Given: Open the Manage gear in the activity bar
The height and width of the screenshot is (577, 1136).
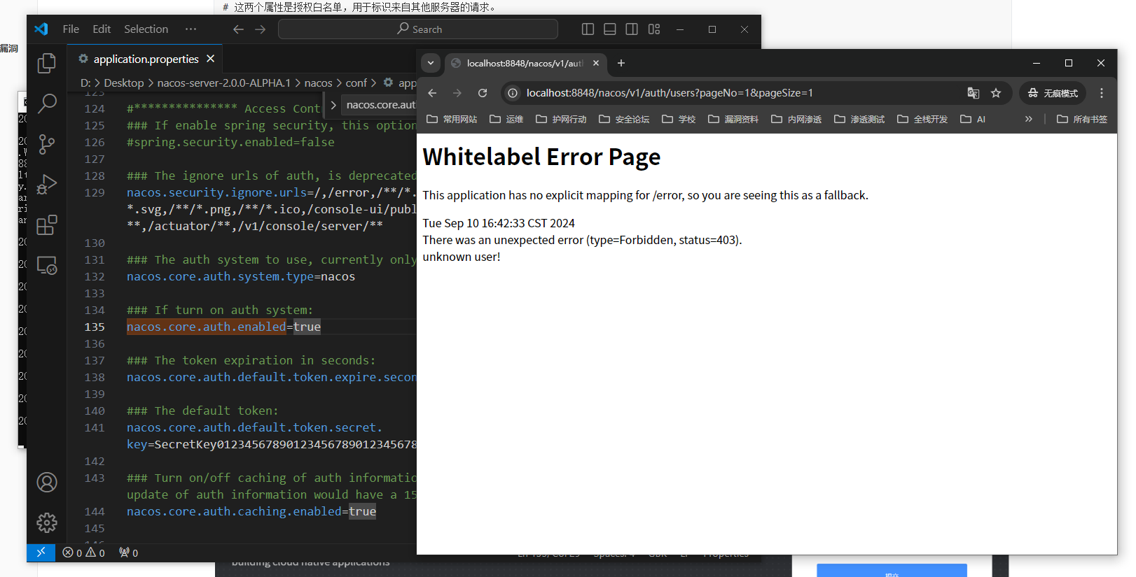Looking at the screenshot, I should [46, 522].
